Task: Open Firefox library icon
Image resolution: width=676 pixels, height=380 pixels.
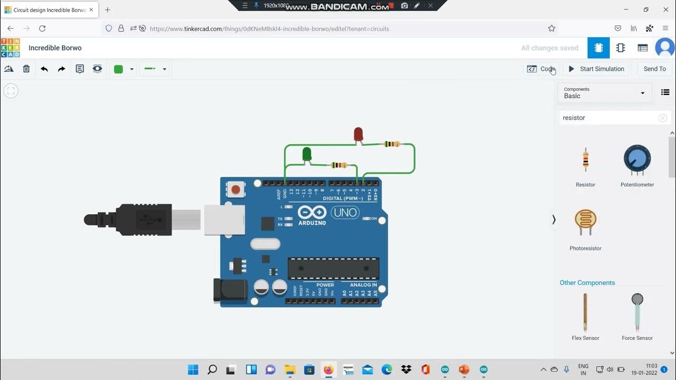Action: [634, 28]
